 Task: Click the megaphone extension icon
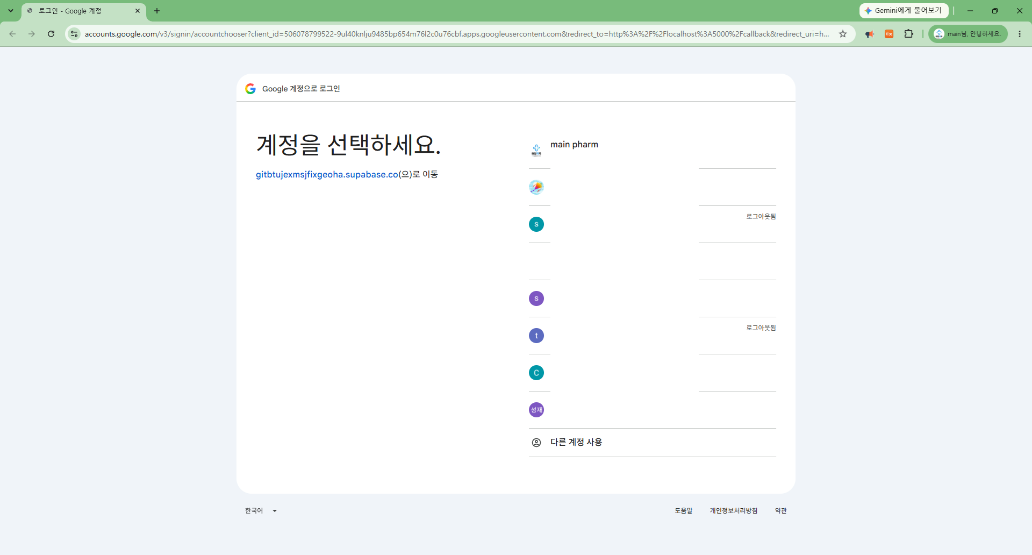click(869, 34)
